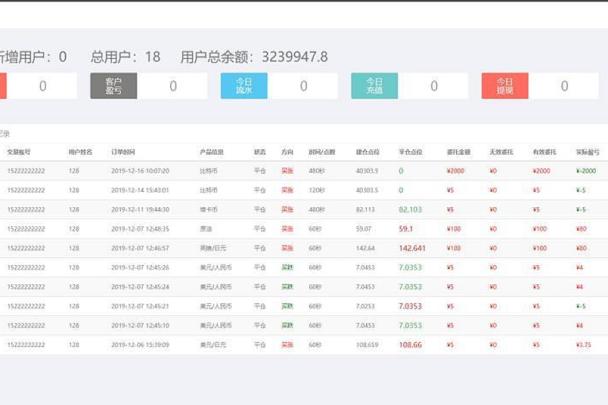Click 平仓 status in 英镑/日元 row
Viewport: 608px width, 405px height.
260,248
